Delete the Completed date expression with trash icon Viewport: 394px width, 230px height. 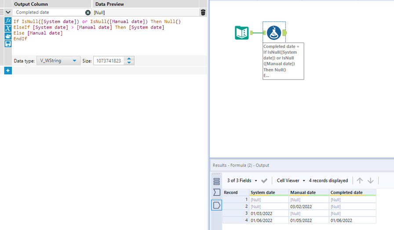coord(203,12)
